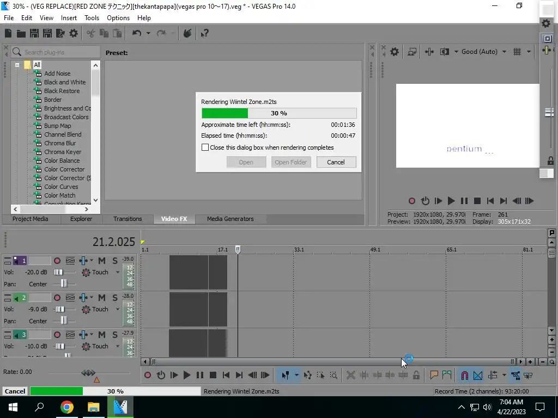Click the playback Rate slider
This screenshot has height=418, width=558.
coord(88,373)
